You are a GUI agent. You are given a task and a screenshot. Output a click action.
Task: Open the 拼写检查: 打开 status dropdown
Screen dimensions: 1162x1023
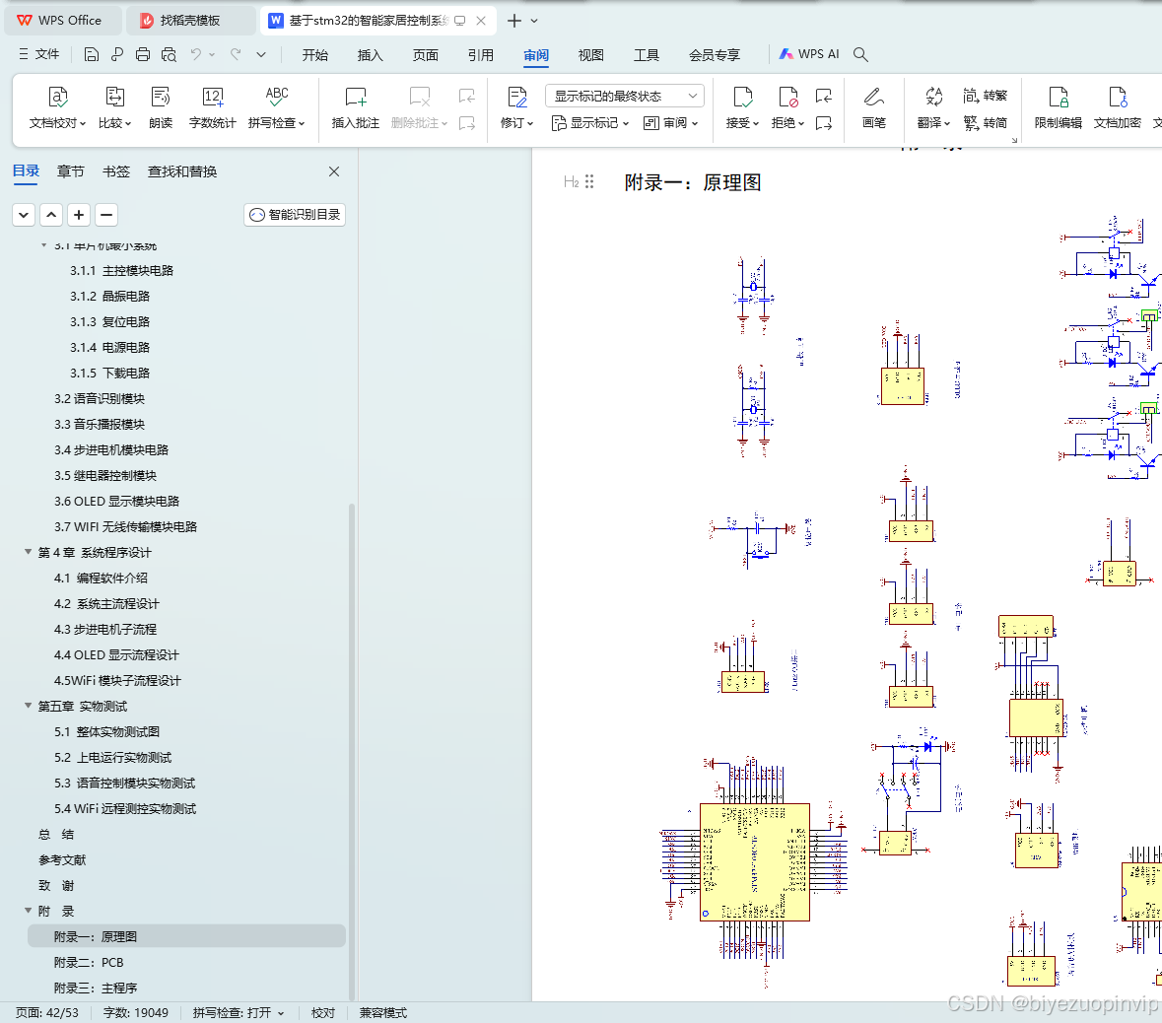pos(239,1012)
